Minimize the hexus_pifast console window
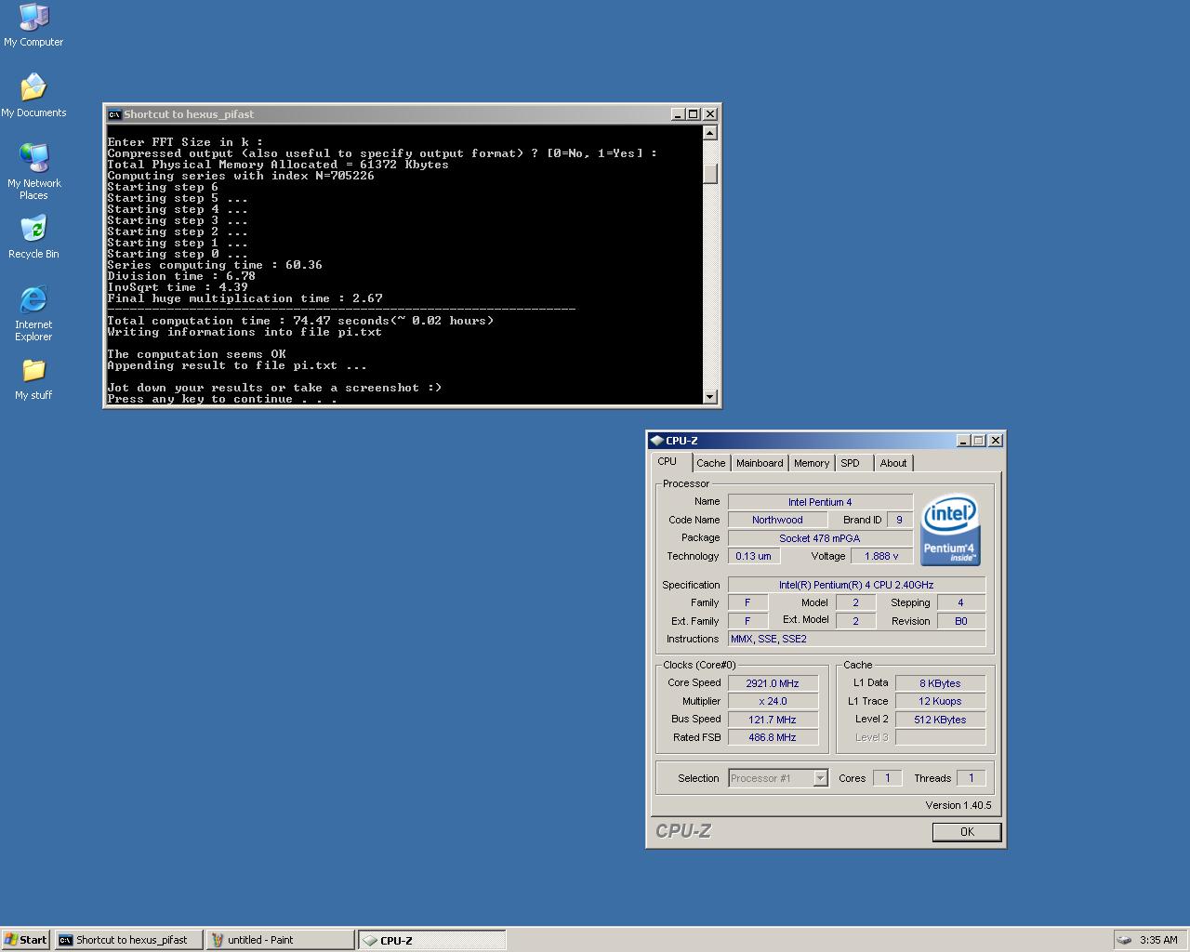Viewport: 1190px width, 952px height. pos(677,114)
